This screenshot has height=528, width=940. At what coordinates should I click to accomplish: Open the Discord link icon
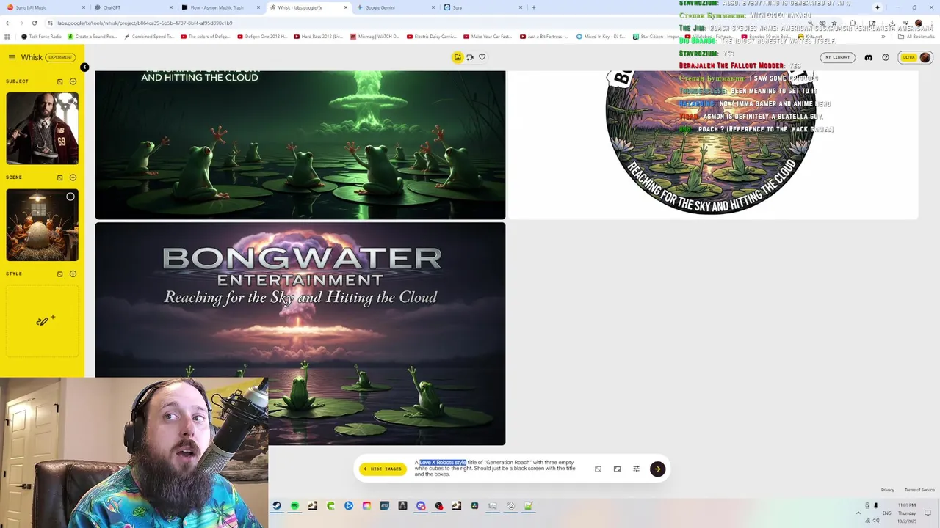coord(869,57)
